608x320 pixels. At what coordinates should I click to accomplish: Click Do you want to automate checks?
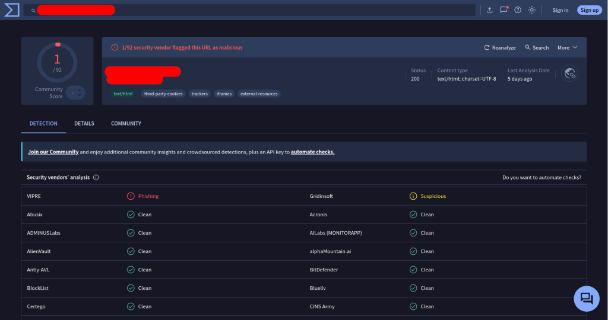(x=541, y=177)
